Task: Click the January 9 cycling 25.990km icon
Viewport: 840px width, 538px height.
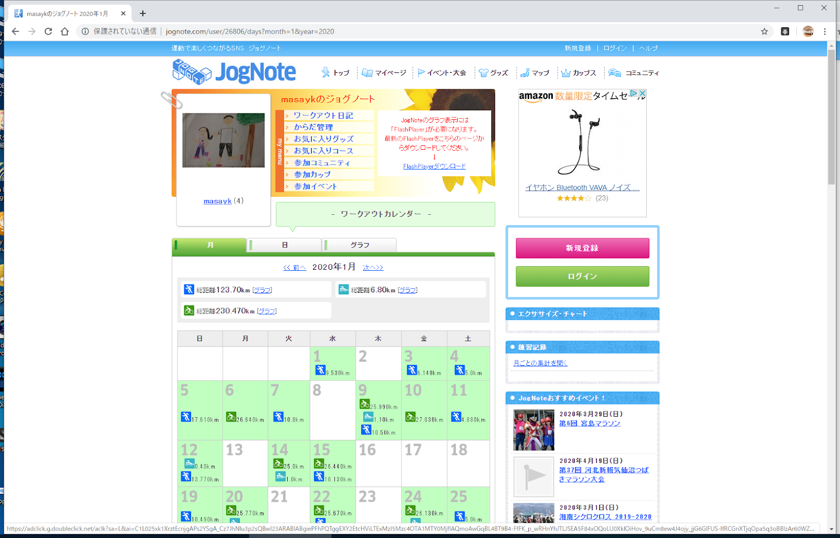Action: point(364,404)
